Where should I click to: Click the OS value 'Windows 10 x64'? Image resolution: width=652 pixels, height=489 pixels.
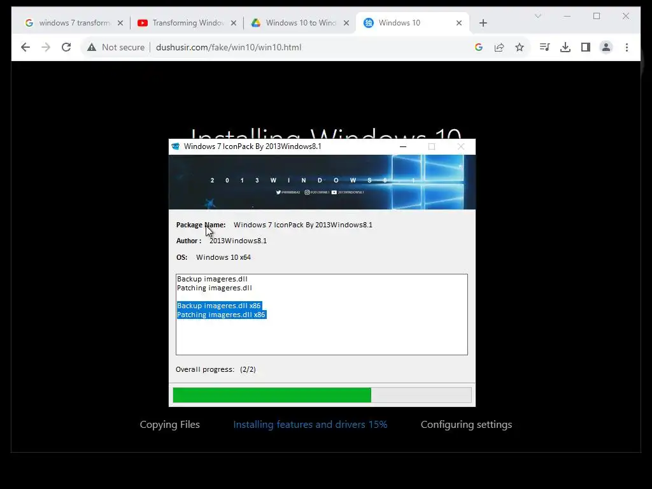pos(223,257)
